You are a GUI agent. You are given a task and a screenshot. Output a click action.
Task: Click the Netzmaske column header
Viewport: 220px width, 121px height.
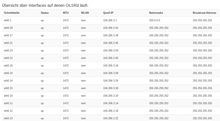(x=156, y=13)
